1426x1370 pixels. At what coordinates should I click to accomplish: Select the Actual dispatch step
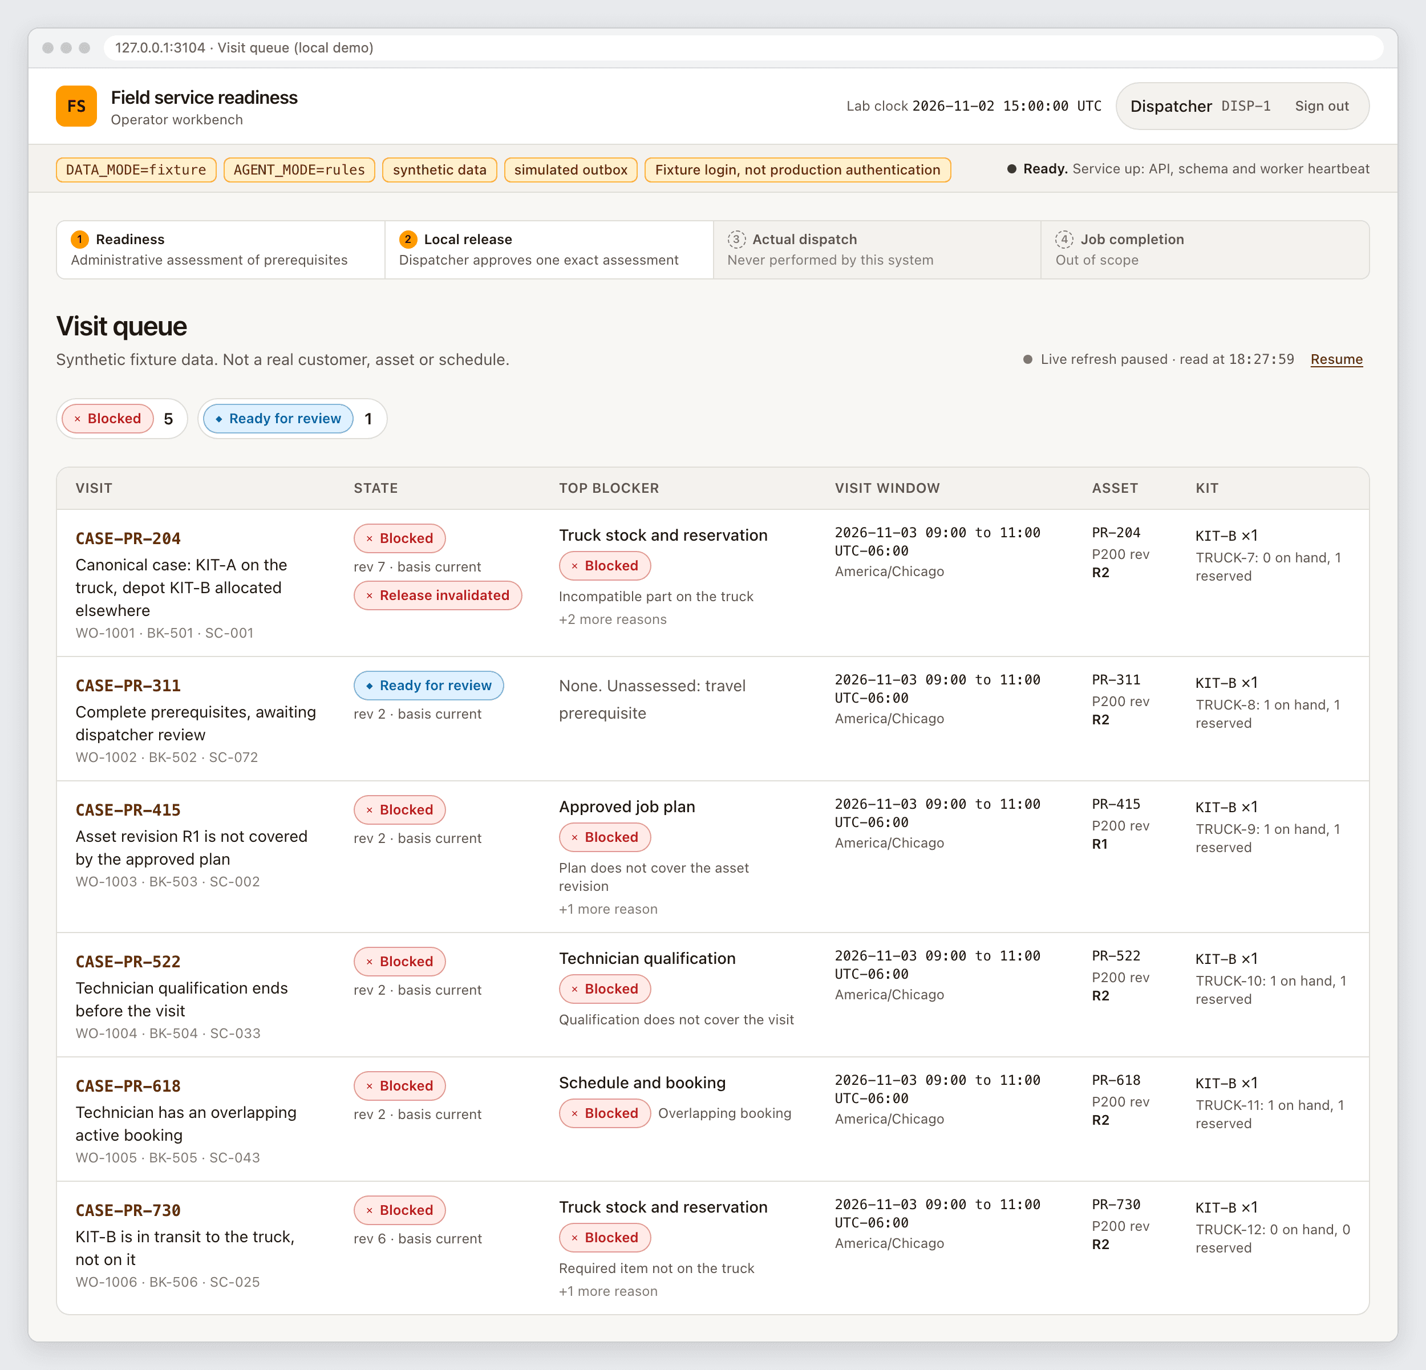click(877, 250)
